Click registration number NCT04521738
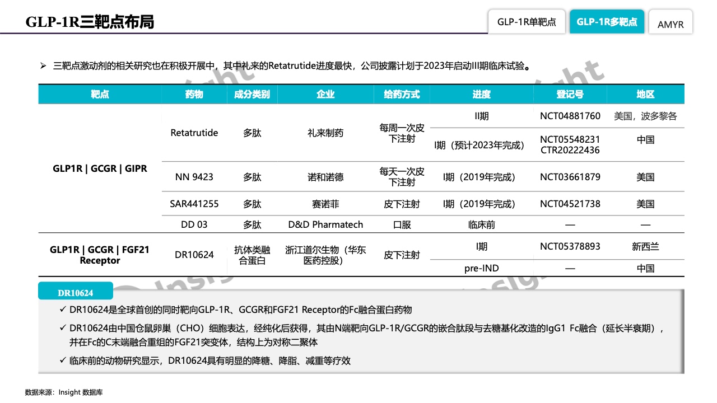This screenshot has height=403, width=717. (x=570, y=204)
